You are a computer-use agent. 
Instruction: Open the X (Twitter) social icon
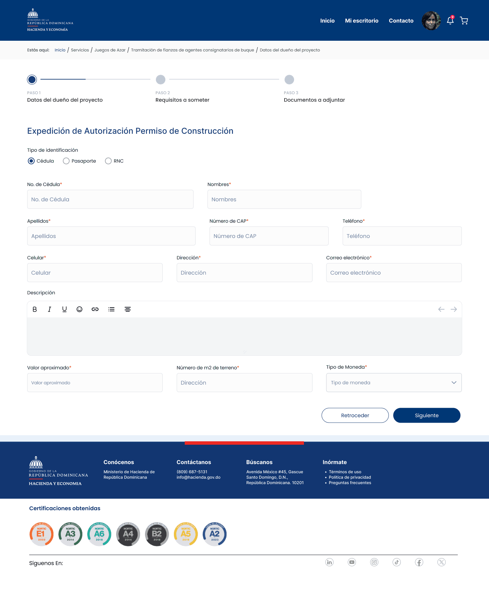coord(441,562)
